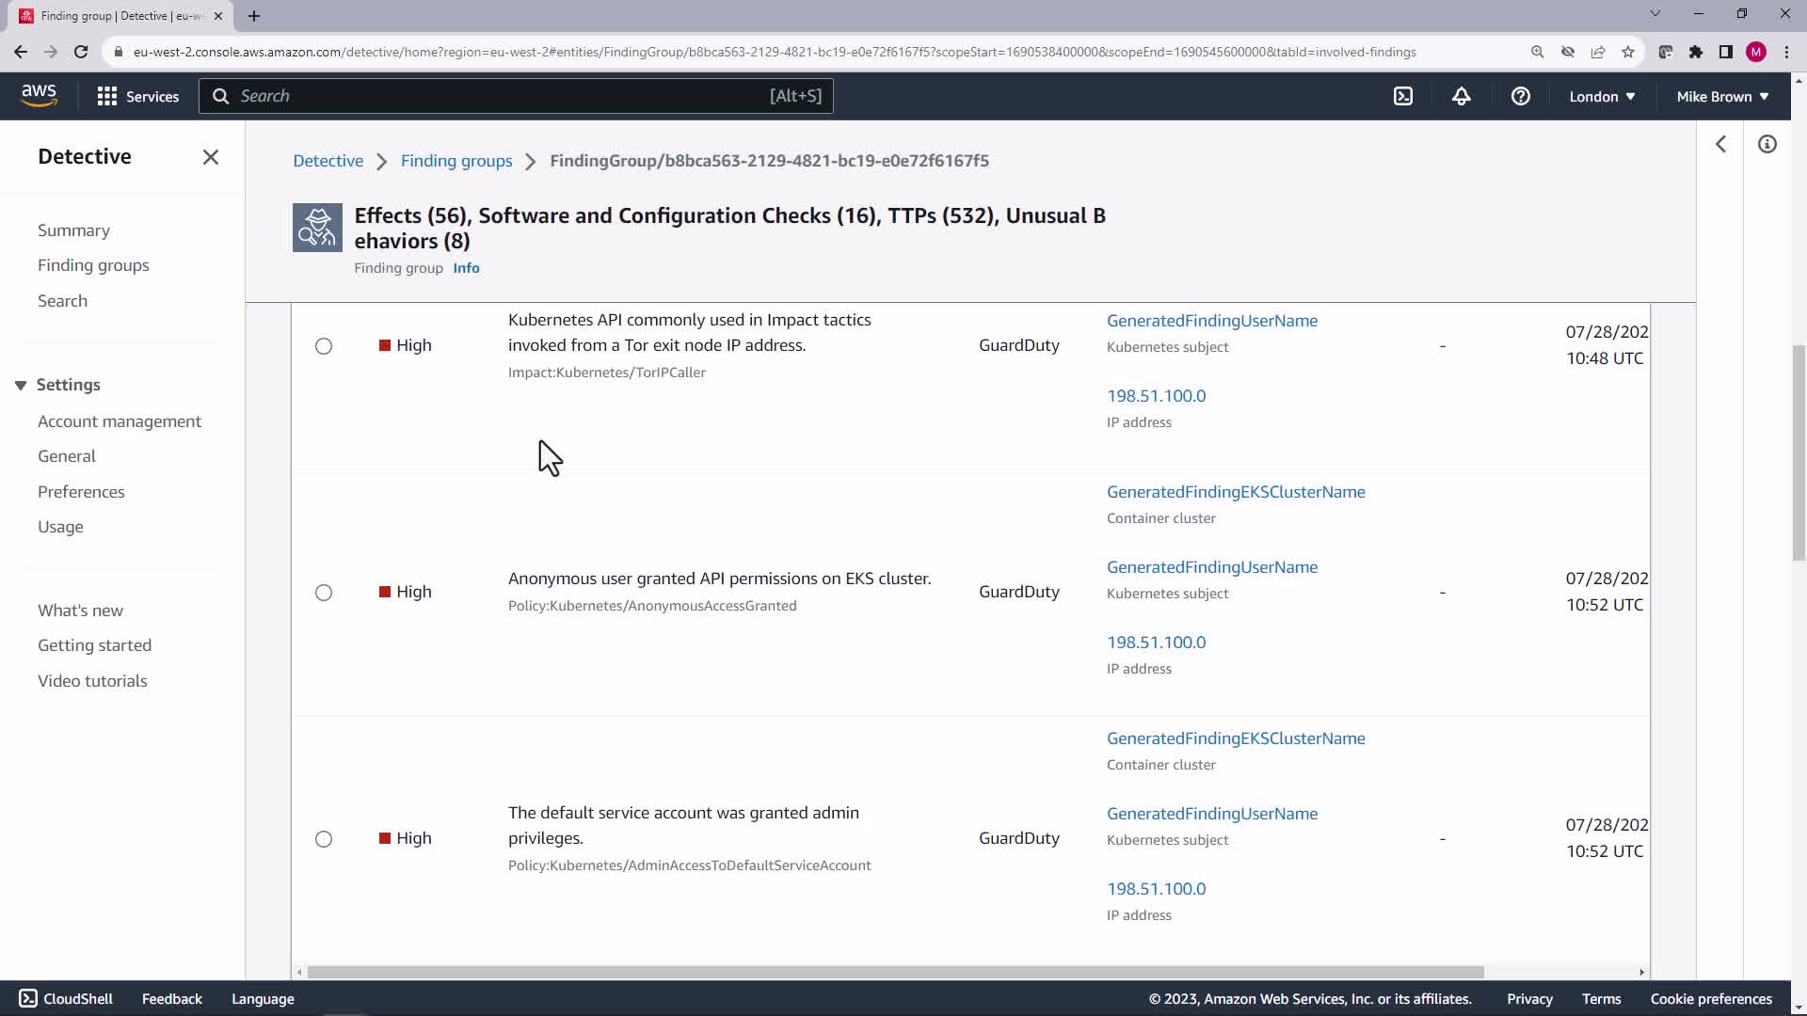Select the Tor exit node finding radio
Viewport: 1807px width, 1016px height.
[x=324, y=346]
